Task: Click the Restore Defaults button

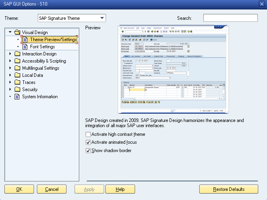Action: click(x=229, y=189)
